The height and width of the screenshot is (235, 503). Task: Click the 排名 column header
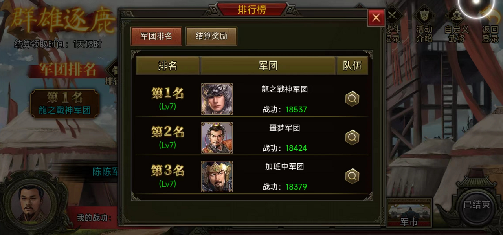(168, 66)
